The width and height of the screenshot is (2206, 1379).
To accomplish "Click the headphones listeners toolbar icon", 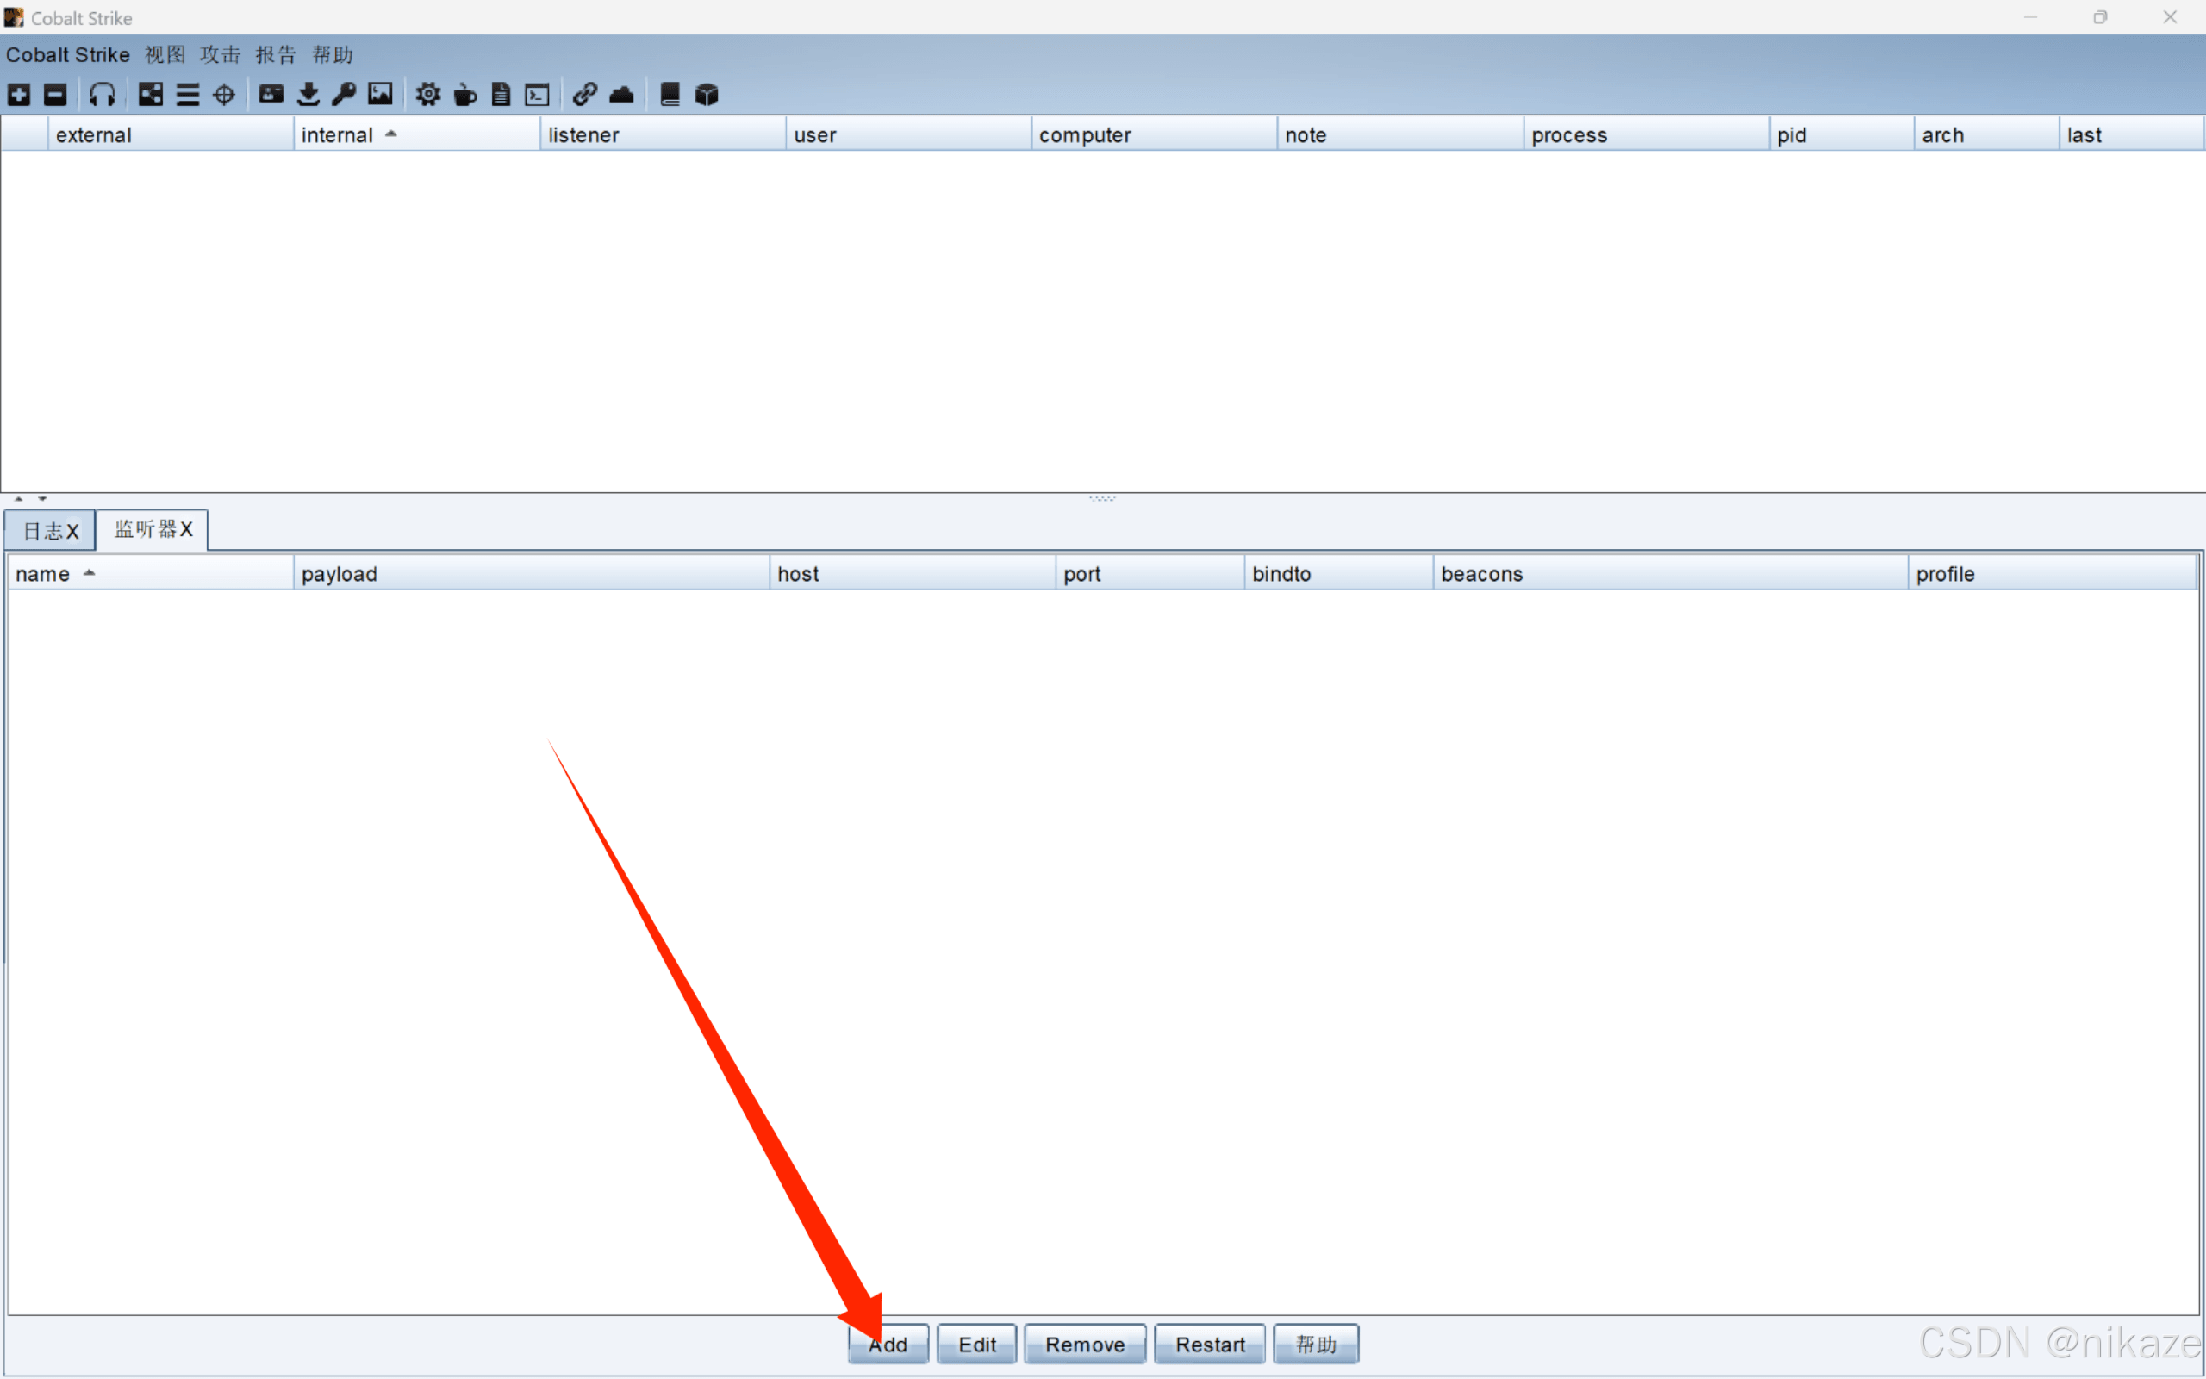I will 102,94.
